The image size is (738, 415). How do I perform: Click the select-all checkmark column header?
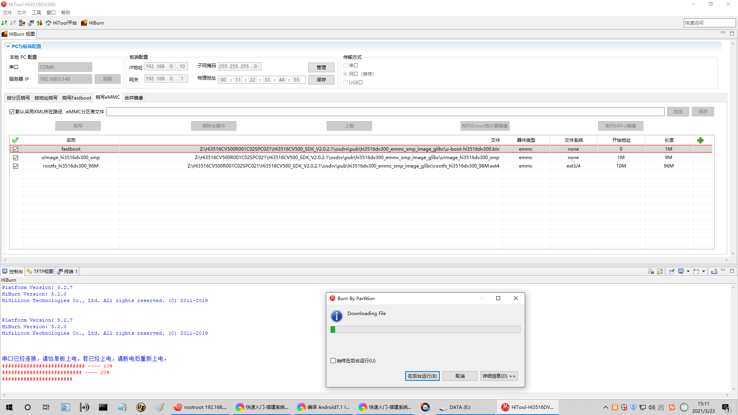click(x=15, y=140)
